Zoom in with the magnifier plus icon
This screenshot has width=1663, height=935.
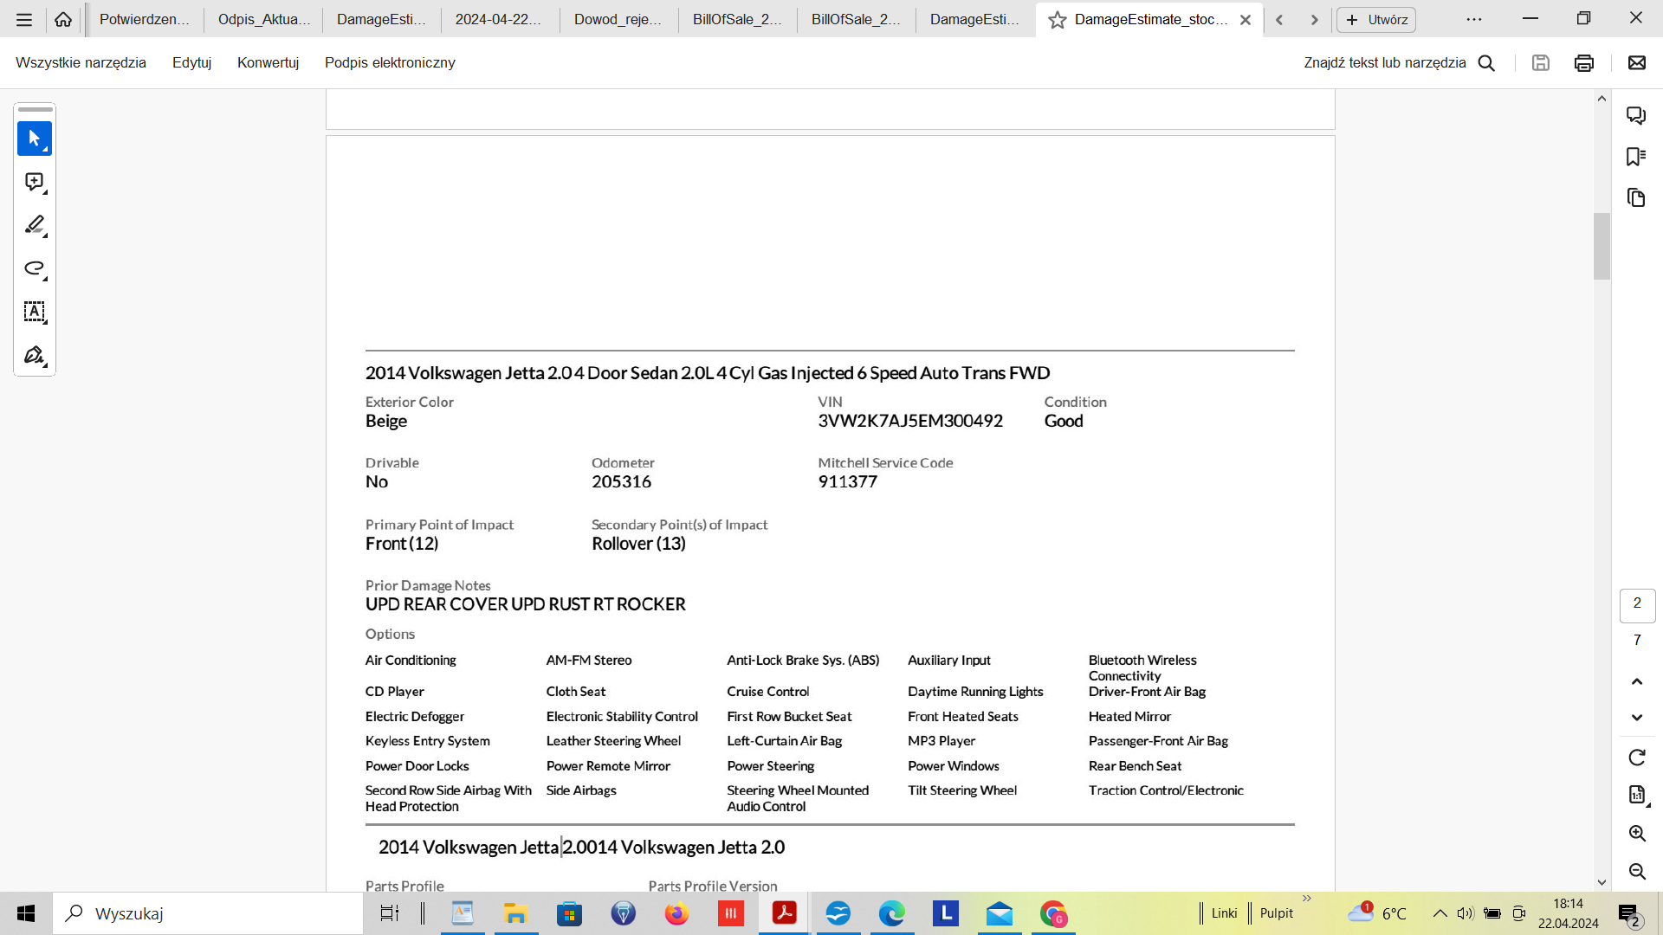[x=1637, y=833]
